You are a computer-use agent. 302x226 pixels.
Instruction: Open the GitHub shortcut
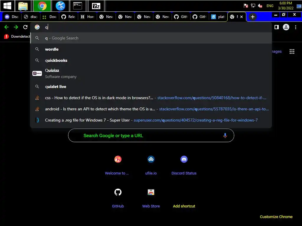pyautogui.click(x=118, y=198)
